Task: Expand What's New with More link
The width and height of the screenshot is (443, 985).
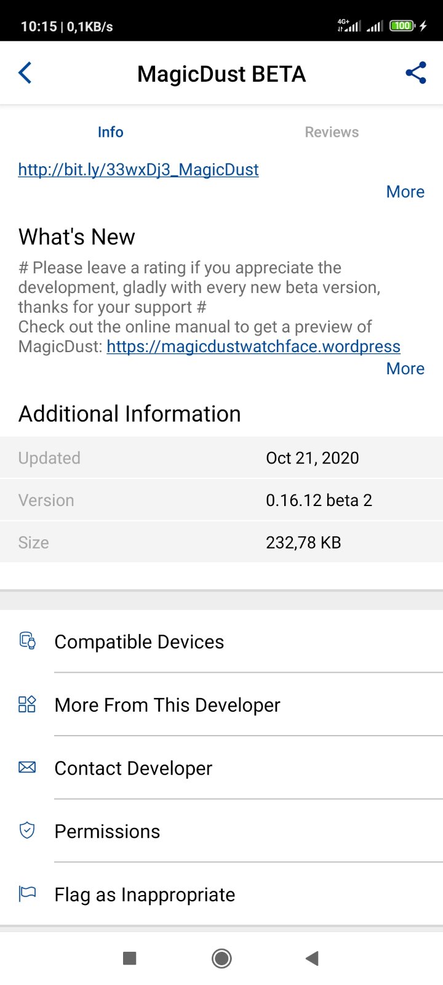Action: [x=405, y=369]
